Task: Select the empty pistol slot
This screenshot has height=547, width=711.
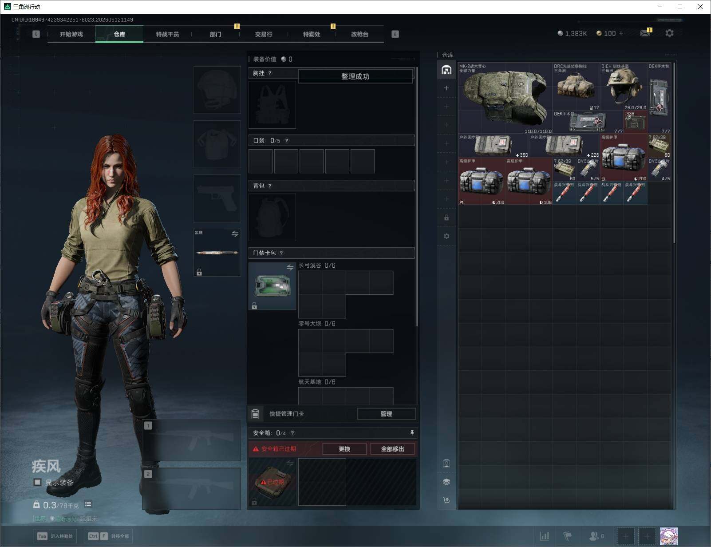Action: click(217, 198)
